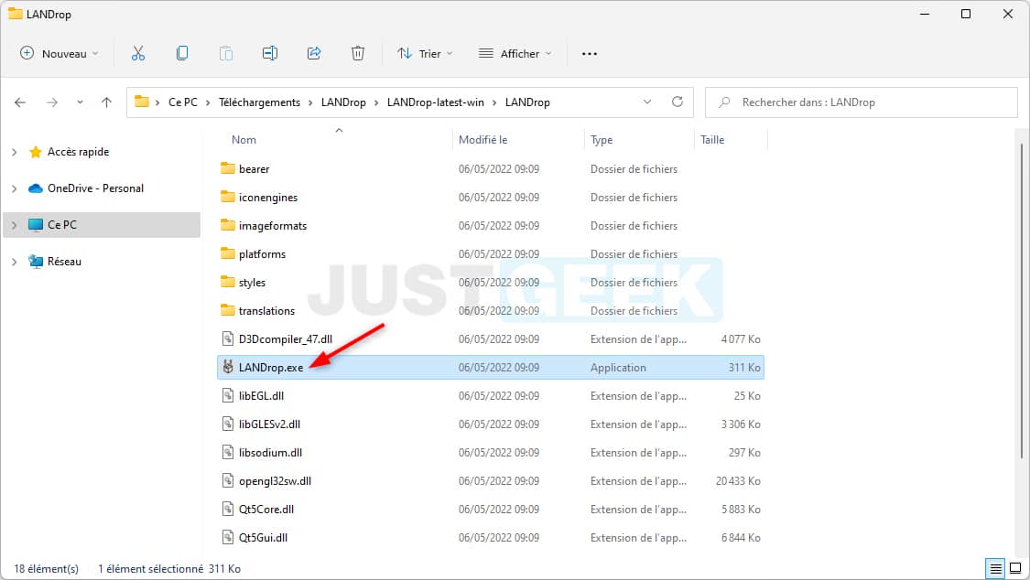Click the D3Dcompiler_47.dll file icon
The width and height of the screenshot is (1030, 580).
pyautogui.click(x=228, y=338)
